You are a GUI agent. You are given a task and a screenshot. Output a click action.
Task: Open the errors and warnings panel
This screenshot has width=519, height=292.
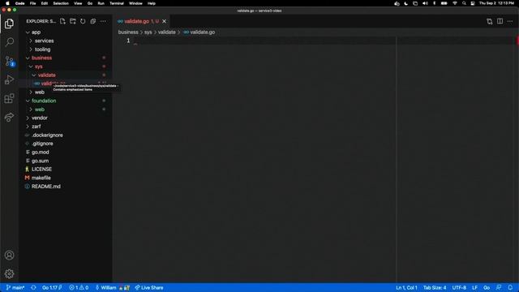click(x=79, y=287)
